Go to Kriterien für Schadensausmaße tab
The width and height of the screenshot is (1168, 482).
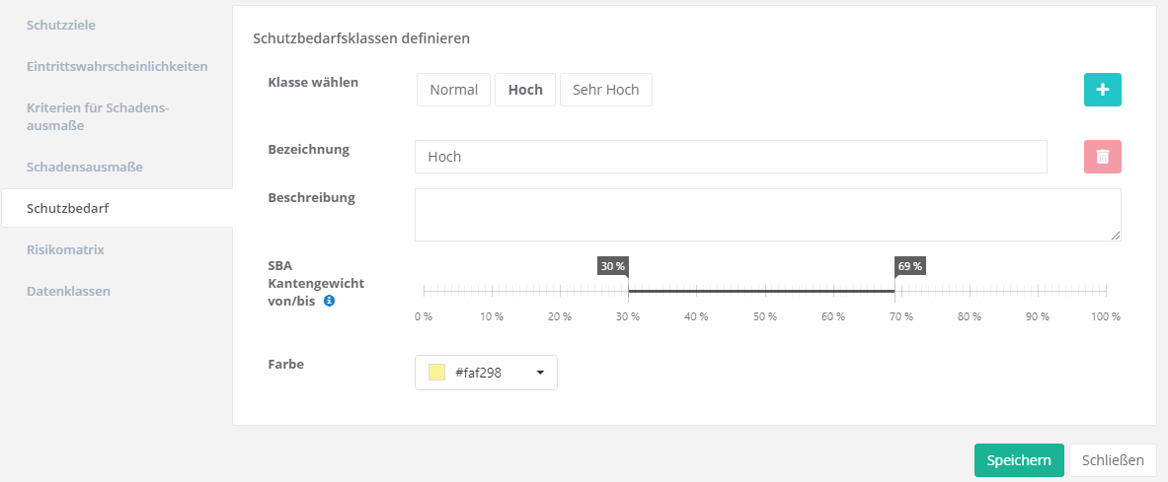98,116
